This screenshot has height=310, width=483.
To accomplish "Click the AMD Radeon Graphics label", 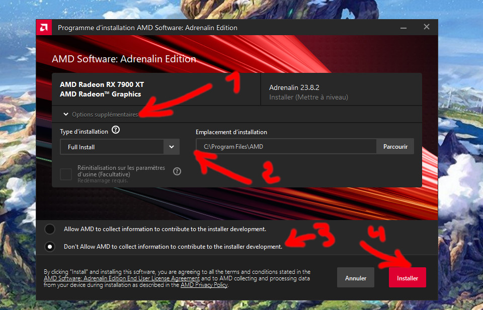I will pos(101,94).
